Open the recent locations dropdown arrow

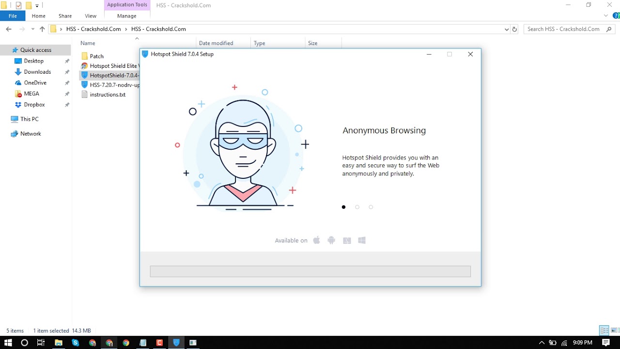tap(33, 29)
